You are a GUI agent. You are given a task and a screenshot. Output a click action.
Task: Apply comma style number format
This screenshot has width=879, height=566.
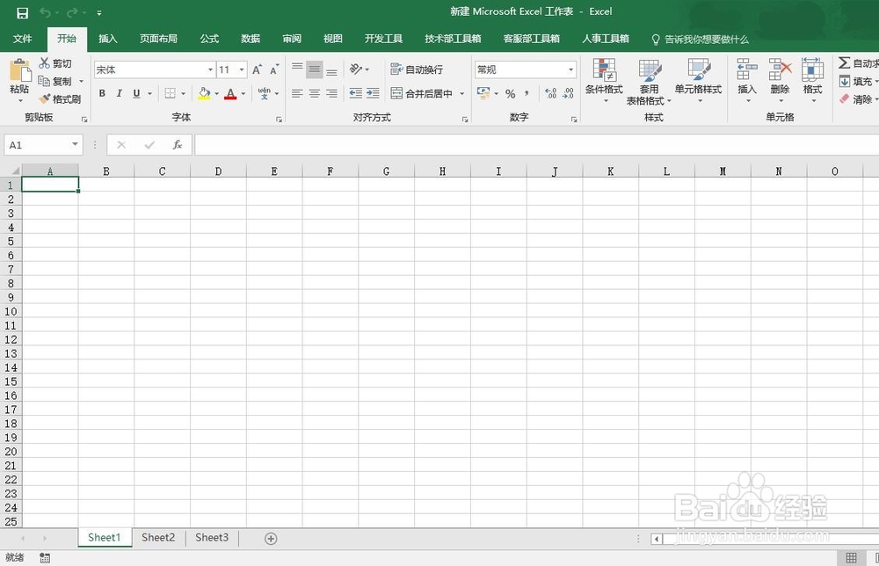(527, 93)
